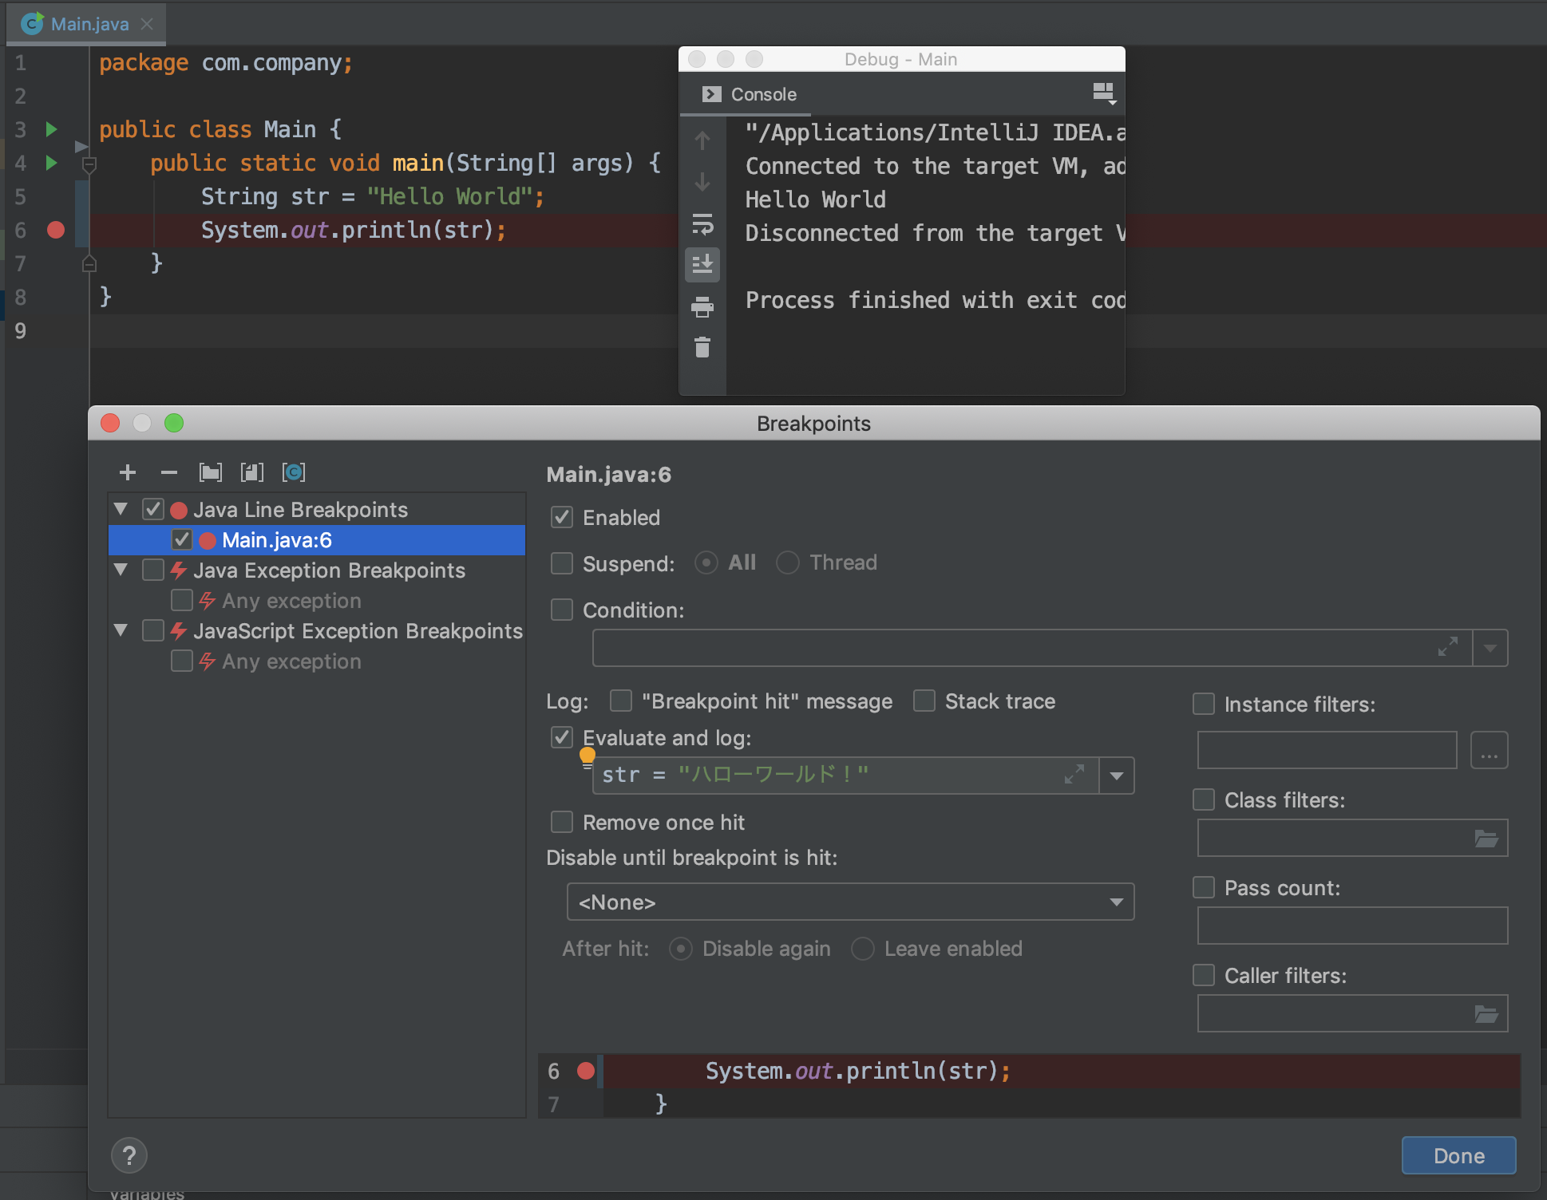Click the Pass count input field
The height and width of the screenshot is (1200, 1547).
(1352, 926)
